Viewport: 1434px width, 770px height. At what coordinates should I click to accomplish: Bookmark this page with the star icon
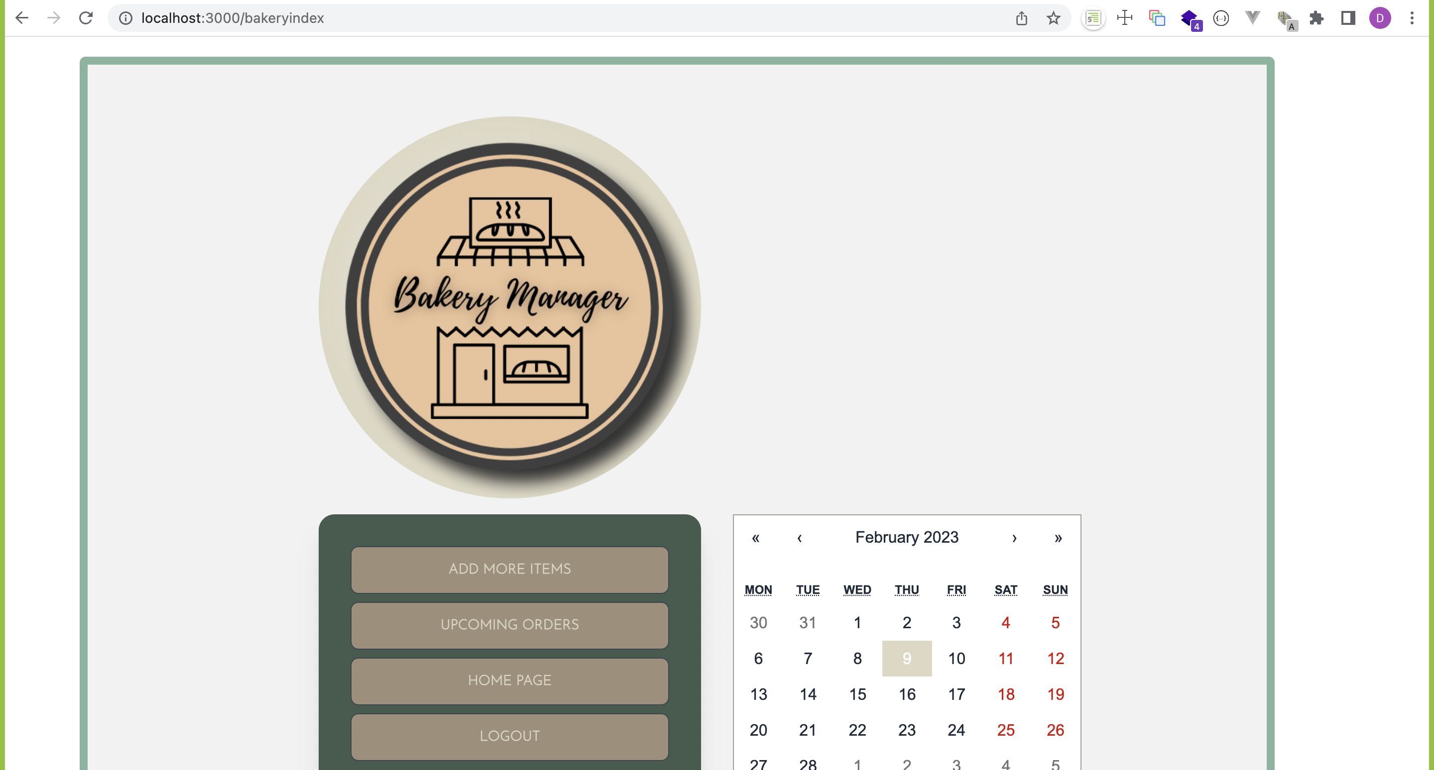[x=1053, y=18]
